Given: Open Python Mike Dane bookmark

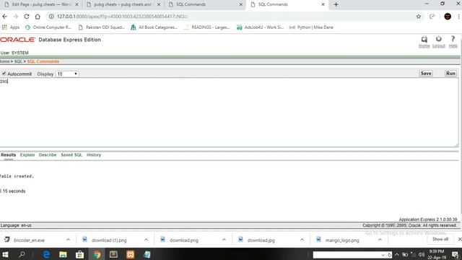Looking at the screenshot, I should [x=311, y=27].
